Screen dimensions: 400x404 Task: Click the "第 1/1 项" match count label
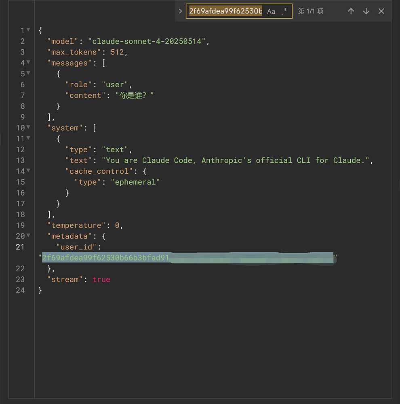coord(311,11)
